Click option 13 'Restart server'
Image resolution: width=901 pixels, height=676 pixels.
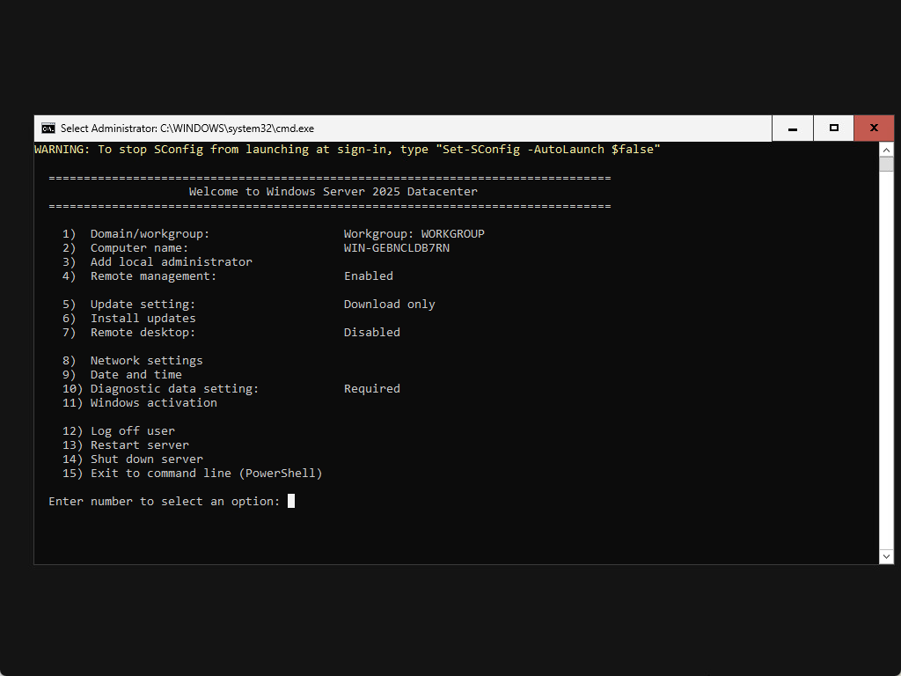pyautogui.click(x=140, y=445)
